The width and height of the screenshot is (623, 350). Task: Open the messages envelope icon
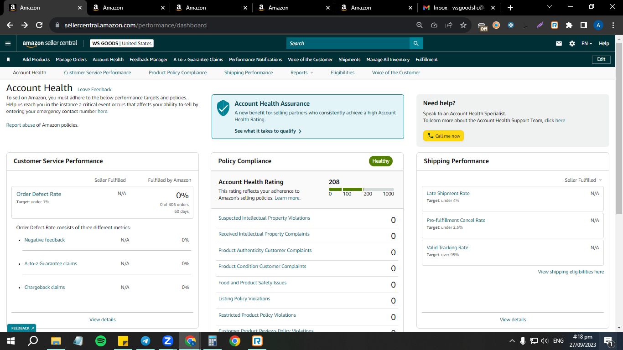559,43
